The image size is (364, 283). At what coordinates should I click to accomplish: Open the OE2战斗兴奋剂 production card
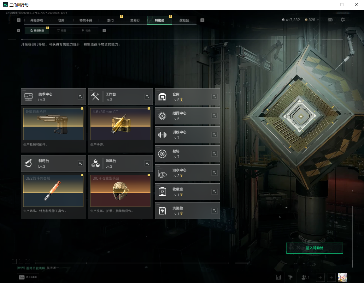point(53,191)
